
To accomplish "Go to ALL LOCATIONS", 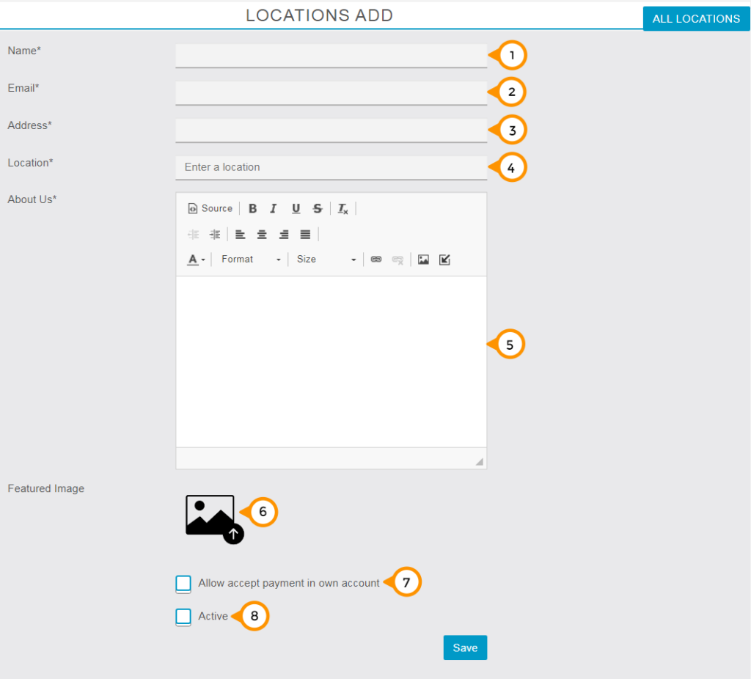I will click(695, 18).
